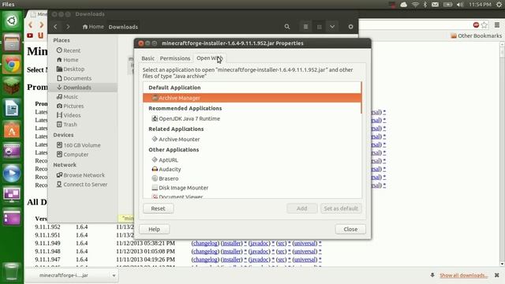Click Files forward navigation arrow

tap(68, 27)
